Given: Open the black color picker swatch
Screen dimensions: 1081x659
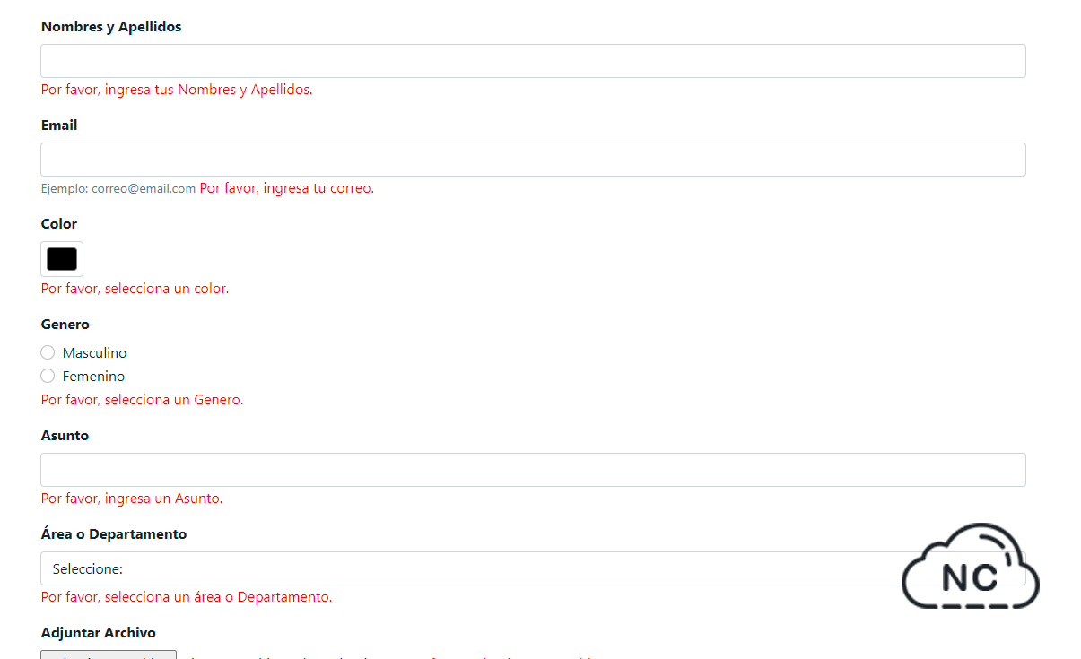Looking at the screenshot, I should [61, 258].
